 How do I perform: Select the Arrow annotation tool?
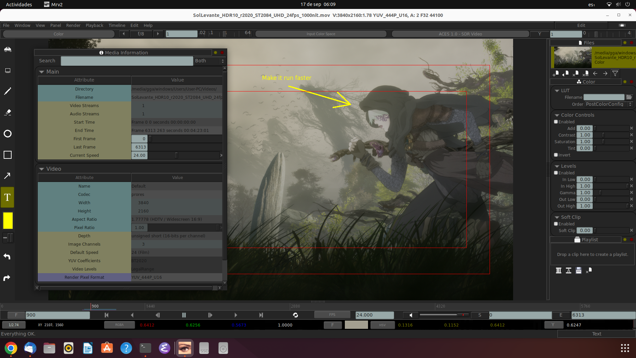tap(7, 176)
